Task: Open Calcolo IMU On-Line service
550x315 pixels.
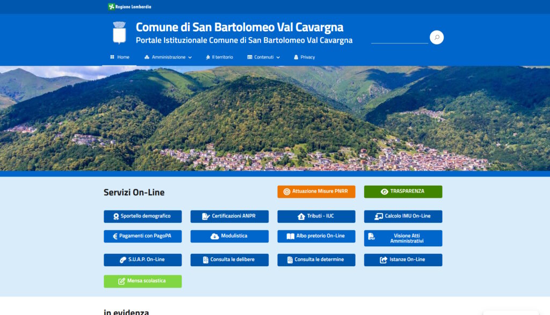Action: coord(403,217)
